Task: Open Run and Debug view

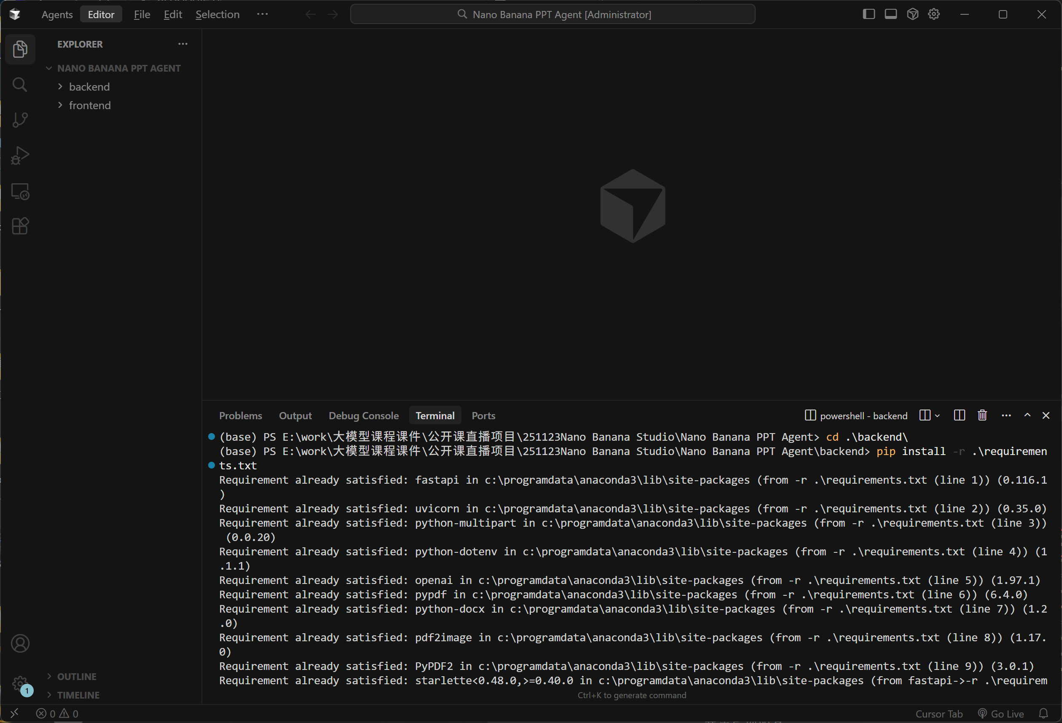Action: pyautogui.click(x=20, y=155)
